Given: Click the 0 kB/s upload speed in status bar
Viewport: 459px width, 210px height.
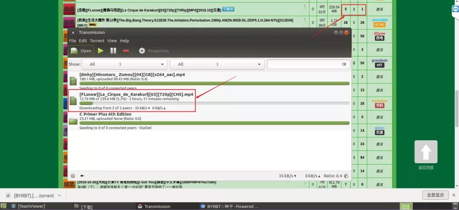Looking at the screenshot, I should click(313, 176).
